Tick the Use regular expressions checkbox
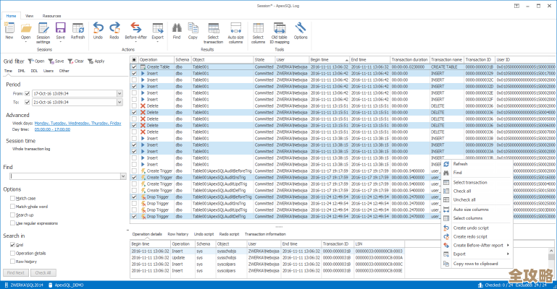Image resolution: width=557 pixels, height=289 pixels. 11,223
